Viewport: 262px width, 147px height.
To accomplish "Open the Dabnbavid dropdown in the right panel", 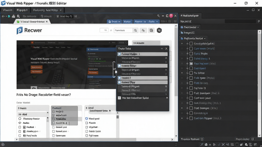I will pyautogui.click(x=190, y=27).
